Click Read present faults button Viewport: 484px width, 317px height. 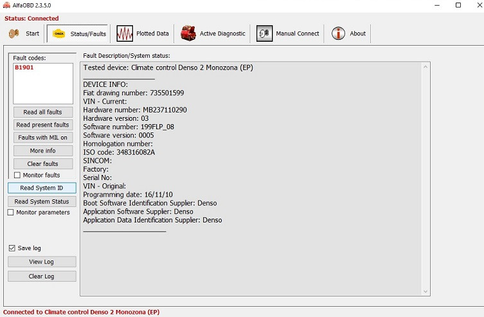point(42,125)
